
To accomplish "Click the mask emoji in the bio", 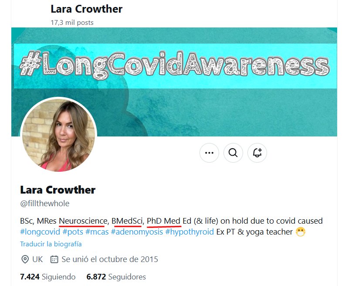I will [300, 232].
